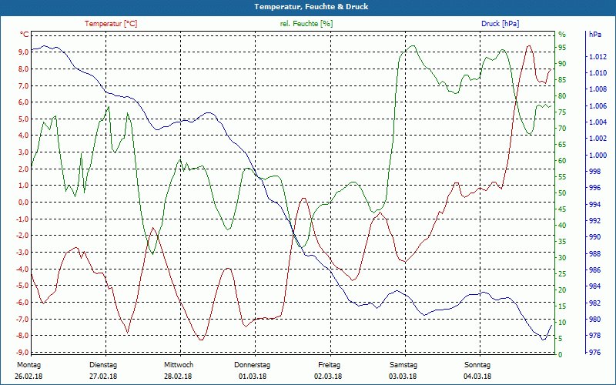The image size is (616, 385).
Task: Click the date '03.03.18'
Action: pos(403,377)
